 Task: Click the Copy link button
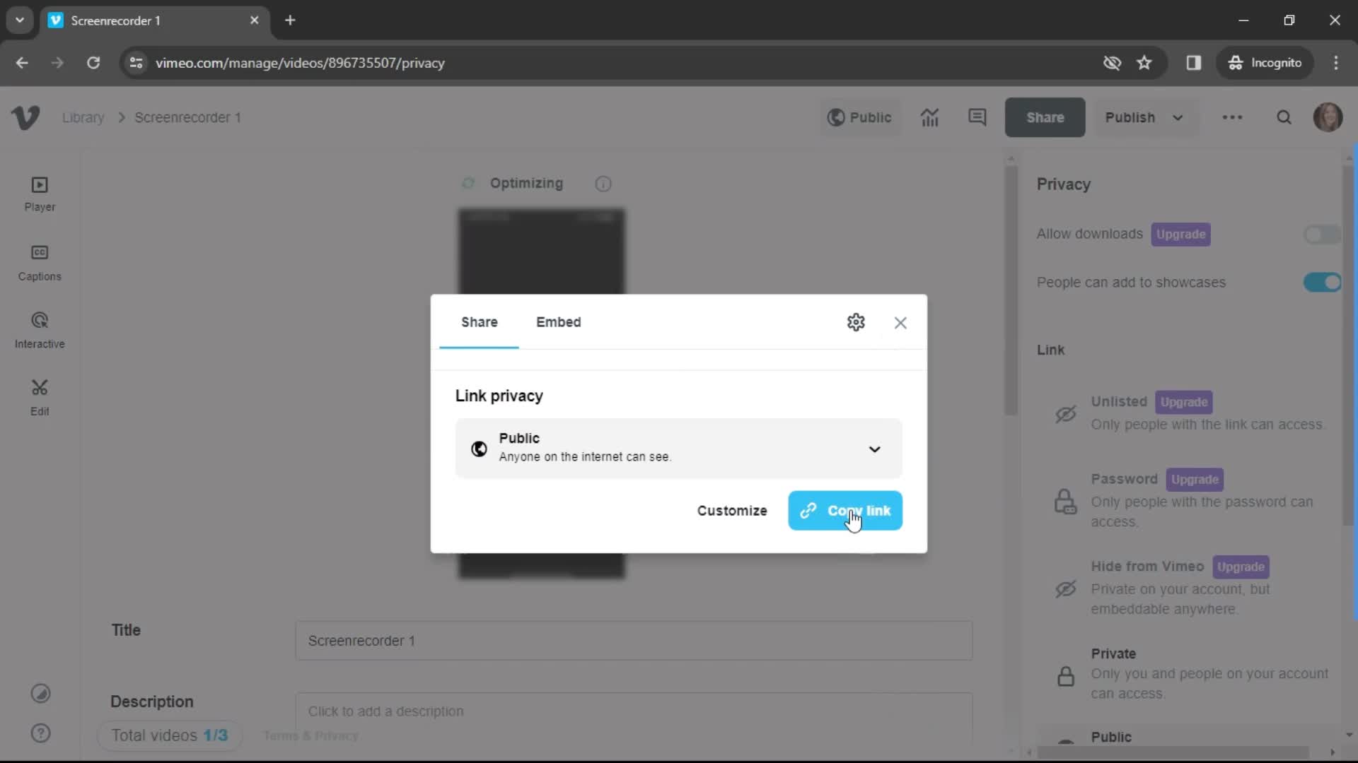(x=845, y=511)
